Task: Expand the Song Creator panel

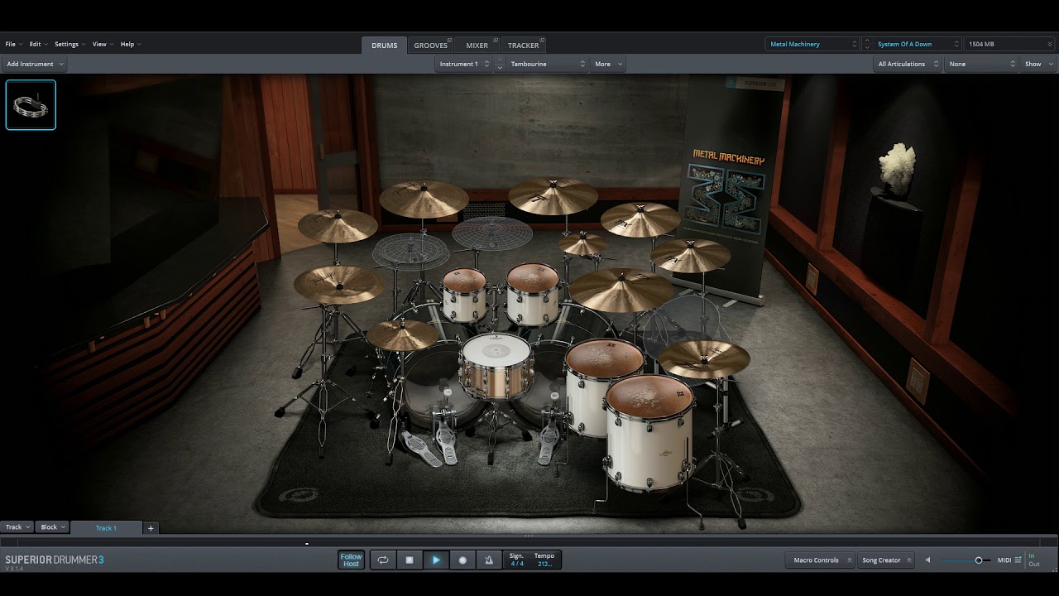Action: (x=885, y=560)
